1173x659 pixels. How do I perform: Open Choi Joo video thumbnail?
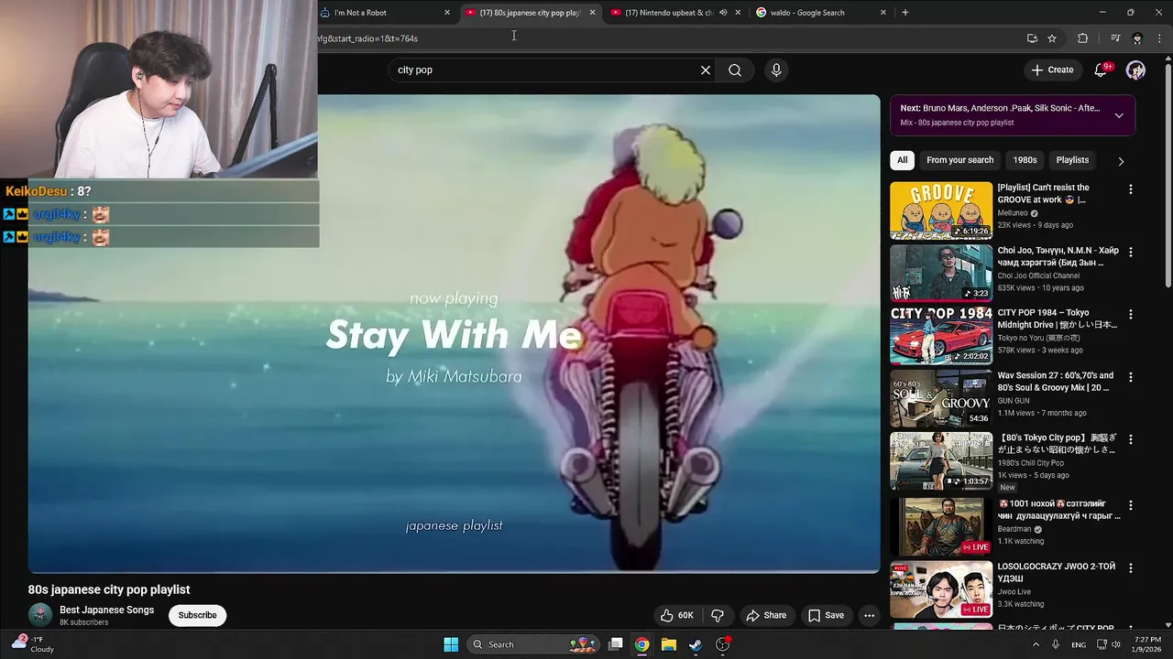[941, 273]
